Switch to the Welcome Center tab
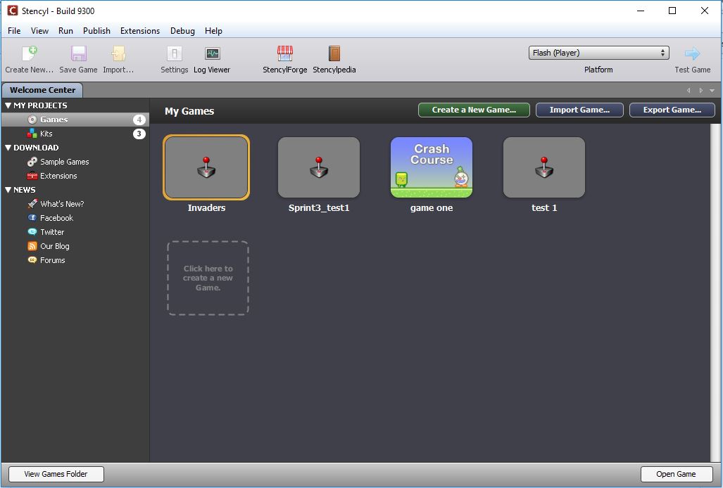This screenshot has height=488, width=723. (x=42, y=90)
